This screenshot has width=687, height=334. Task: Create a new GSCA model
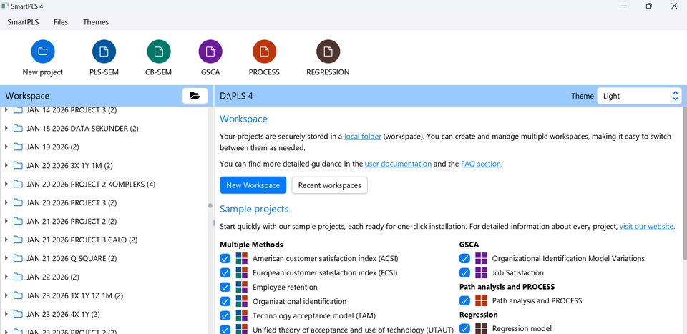(x=210, y=51)
